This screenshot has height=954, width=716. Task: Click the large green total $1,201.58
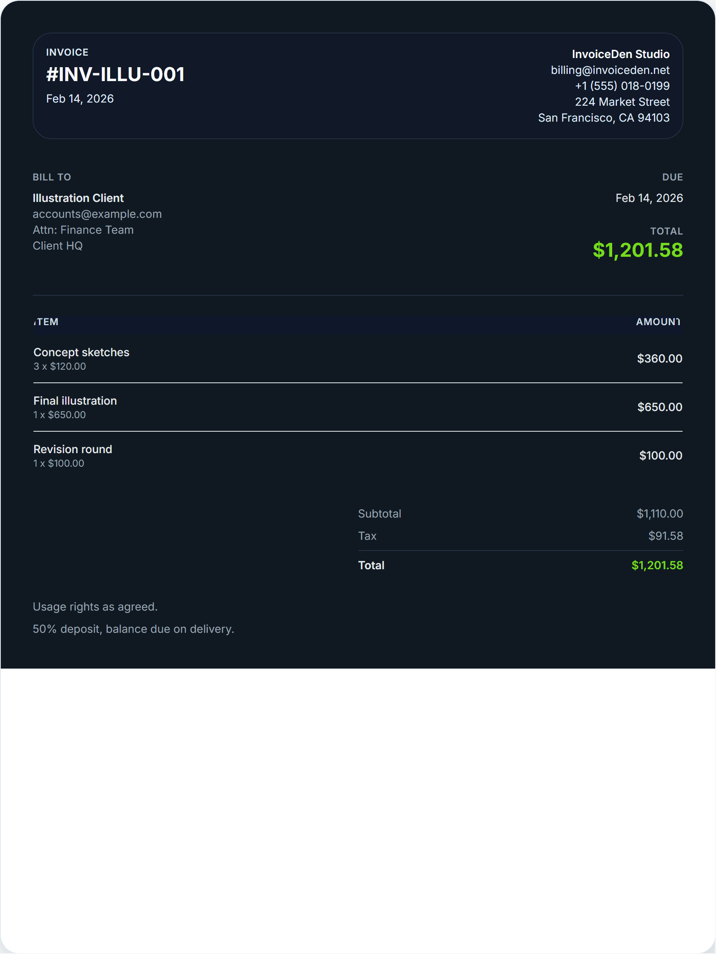[x=638, y=250]
